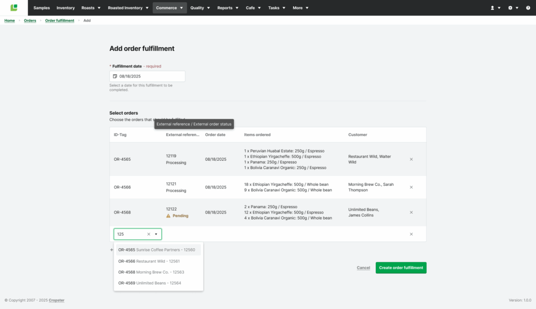This screenshot has width=536, height=309.
Task: Open the Commerce dropdown menu
Action: [x=170, y=8]
